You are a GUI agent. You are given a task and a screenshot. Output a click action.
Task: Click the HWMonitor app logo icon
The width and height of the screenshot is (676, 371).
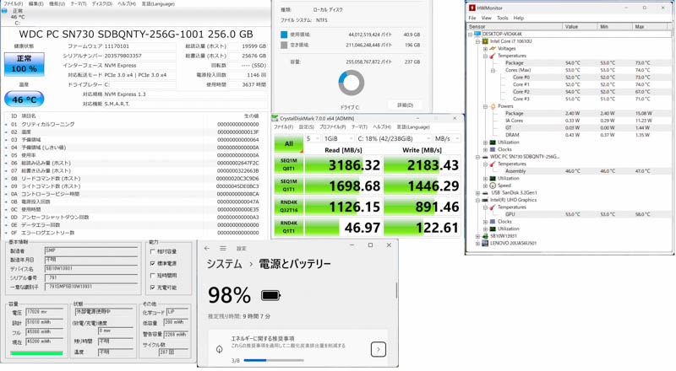coord(472,8)
